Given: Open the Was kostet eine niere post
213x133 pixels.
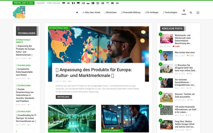Looking at the screenshot, I should [185, 52].
